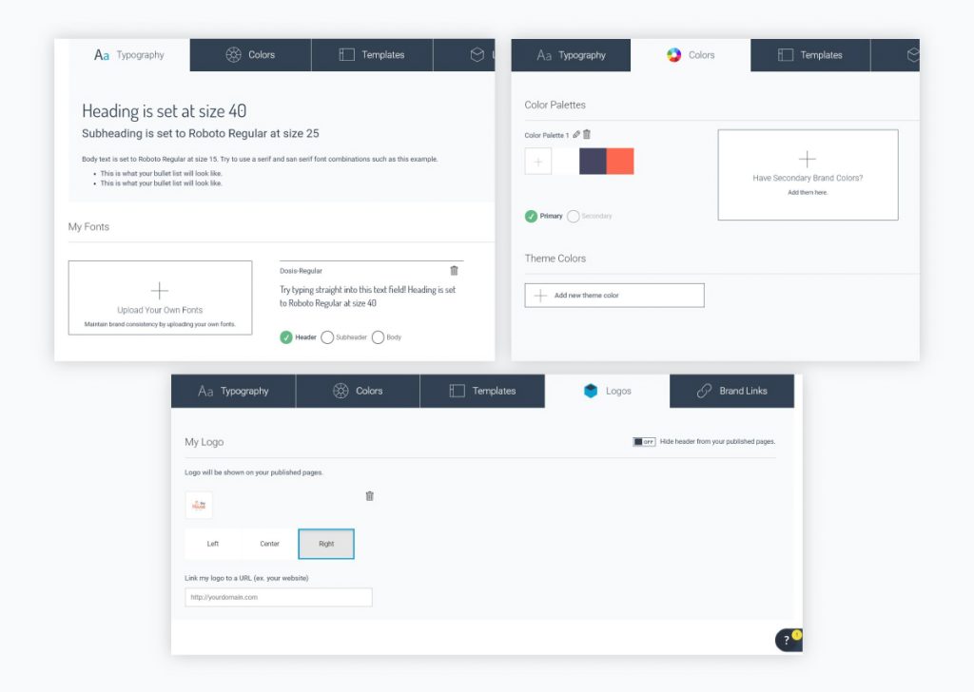Click the empty plus swatch in Color Palette 1
The height and width of the screenshot is (692, 974).
point(538,162)
